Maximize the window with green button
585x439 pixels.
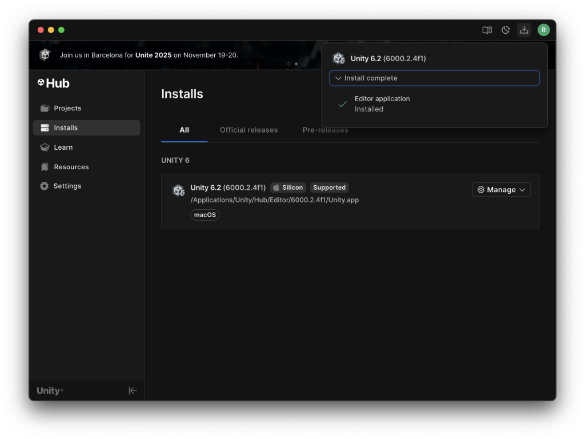61,30
